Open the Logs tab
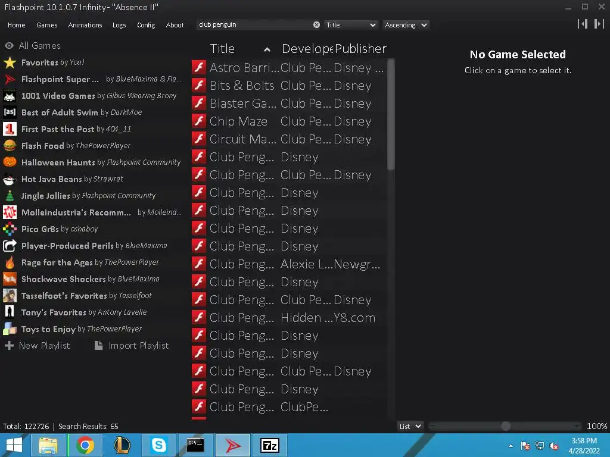The height and width of the screenshot is (457, 610). (x=119, y=25)
